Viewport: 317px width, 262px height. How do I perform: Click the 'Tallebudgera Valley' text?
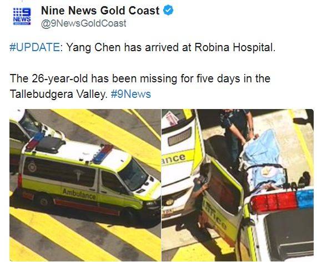pos(58,94)
